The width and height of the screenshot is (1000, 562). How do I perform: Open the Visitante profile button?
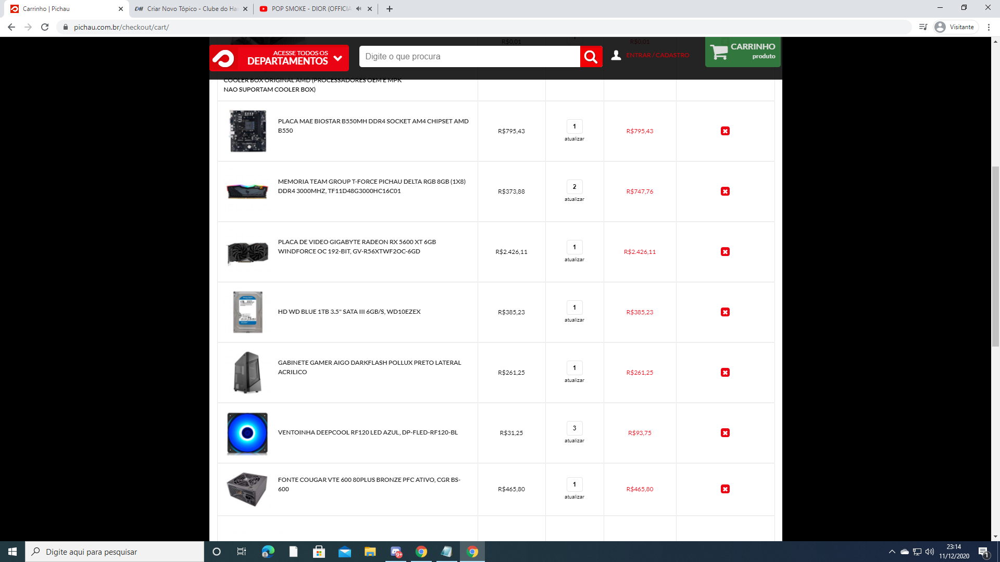pyautogui.click(x=955, y=27)
